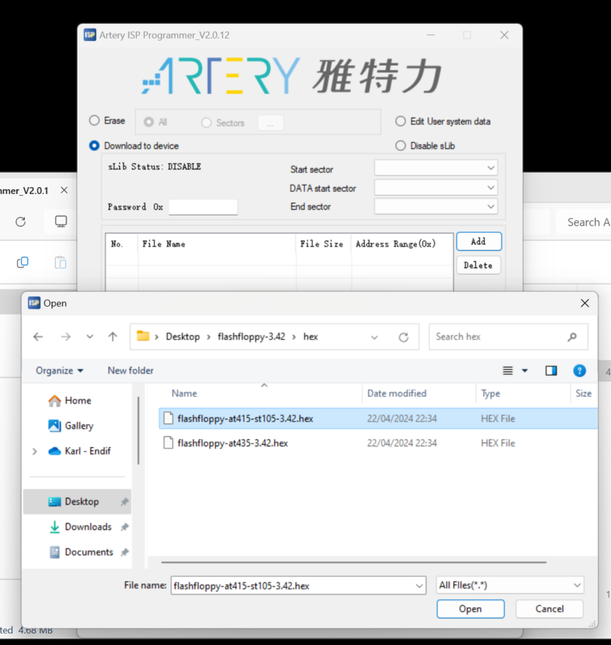Click the monitor icon in background Explorer
The width and height of the screenshot is (611, 645).
click(61, 221)
